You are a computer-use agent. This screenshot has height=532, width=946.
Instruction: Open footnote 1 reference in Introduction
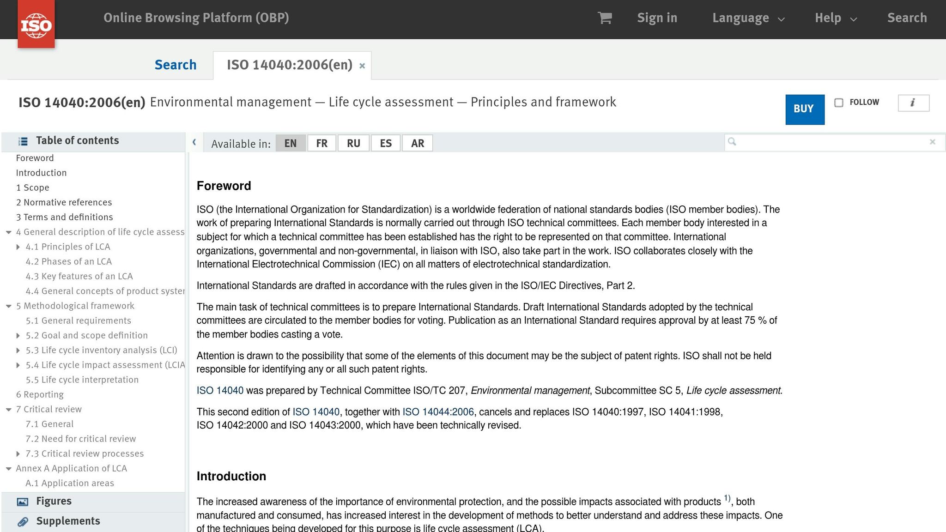coord(727,498)
